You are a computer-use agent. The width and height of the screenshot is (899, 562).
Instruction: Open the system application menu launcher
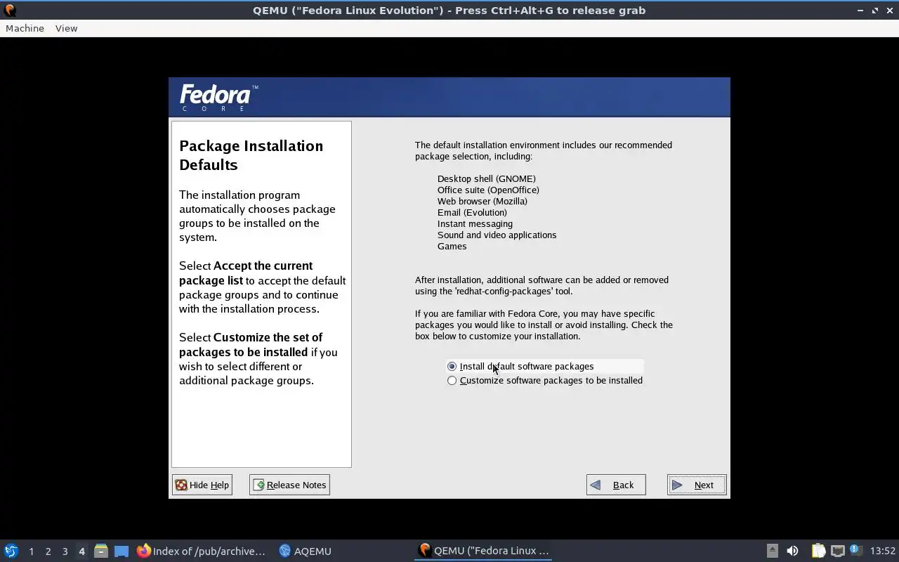[11, 551]
